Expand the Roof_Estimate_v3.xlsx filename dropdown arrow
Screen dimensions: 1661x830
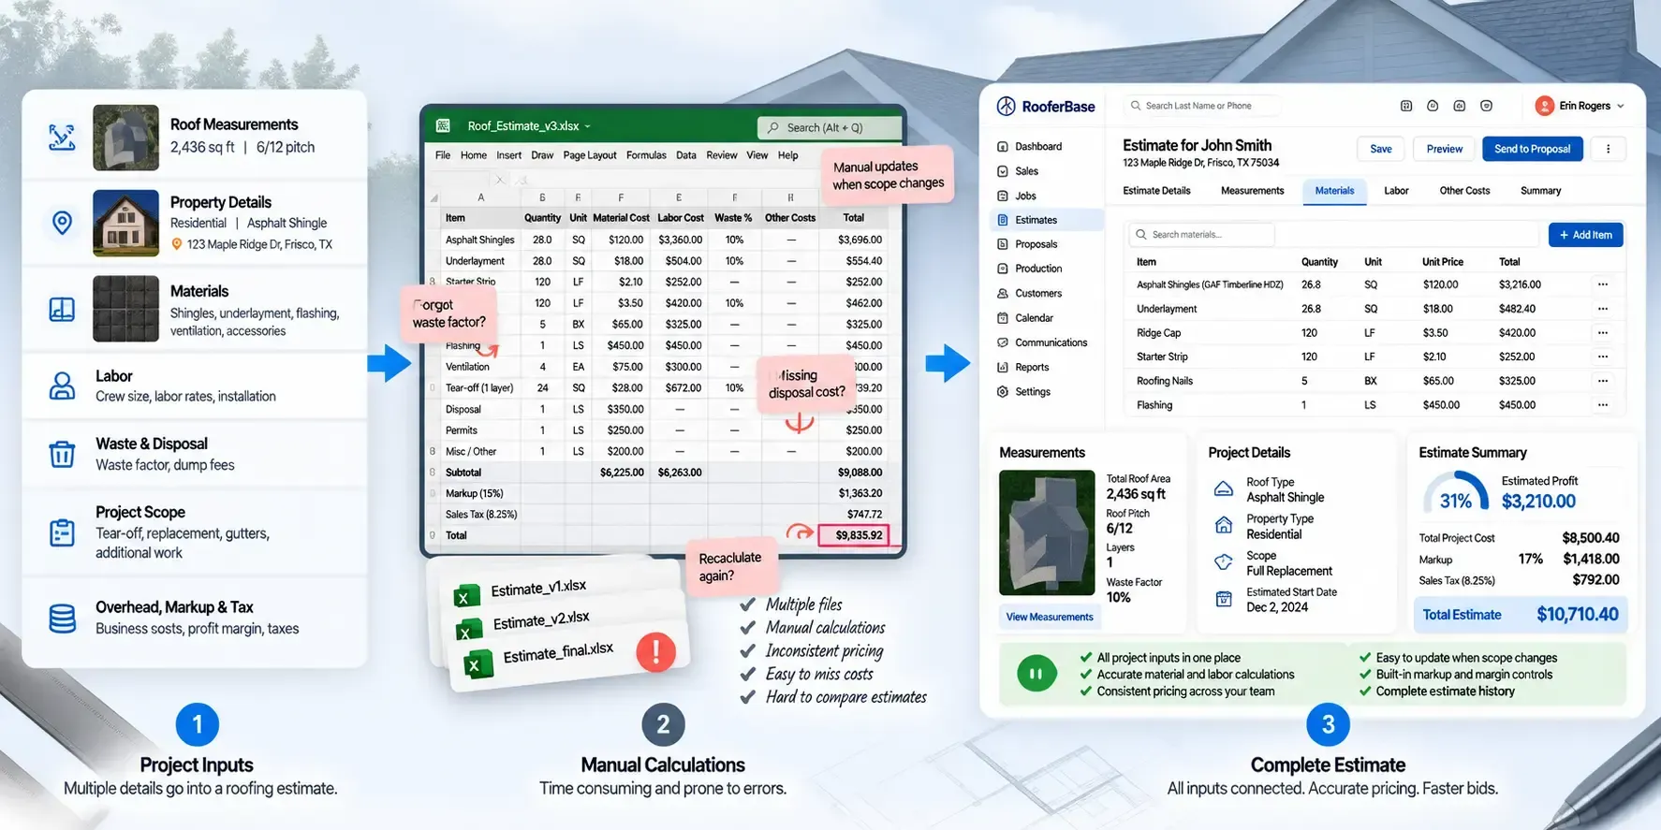[587, 126]
